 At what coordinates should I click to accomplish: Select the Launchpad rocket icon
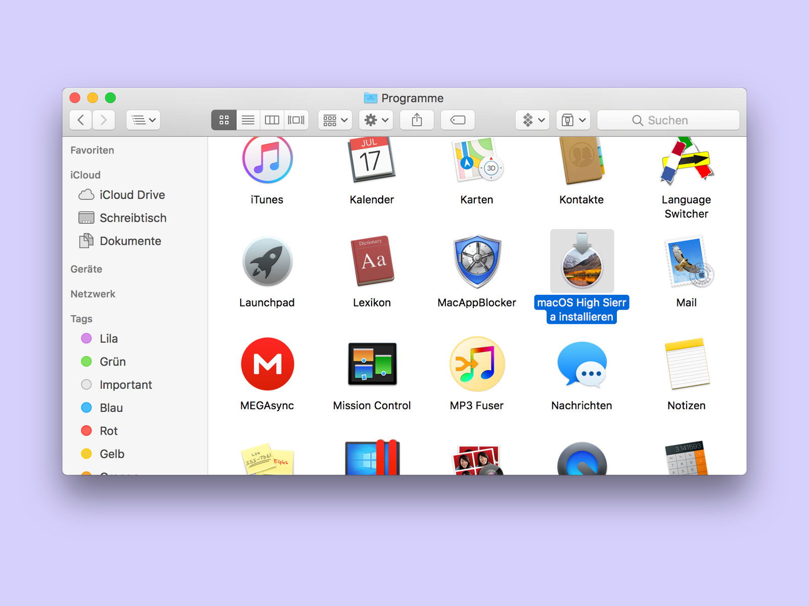point(267,262)
